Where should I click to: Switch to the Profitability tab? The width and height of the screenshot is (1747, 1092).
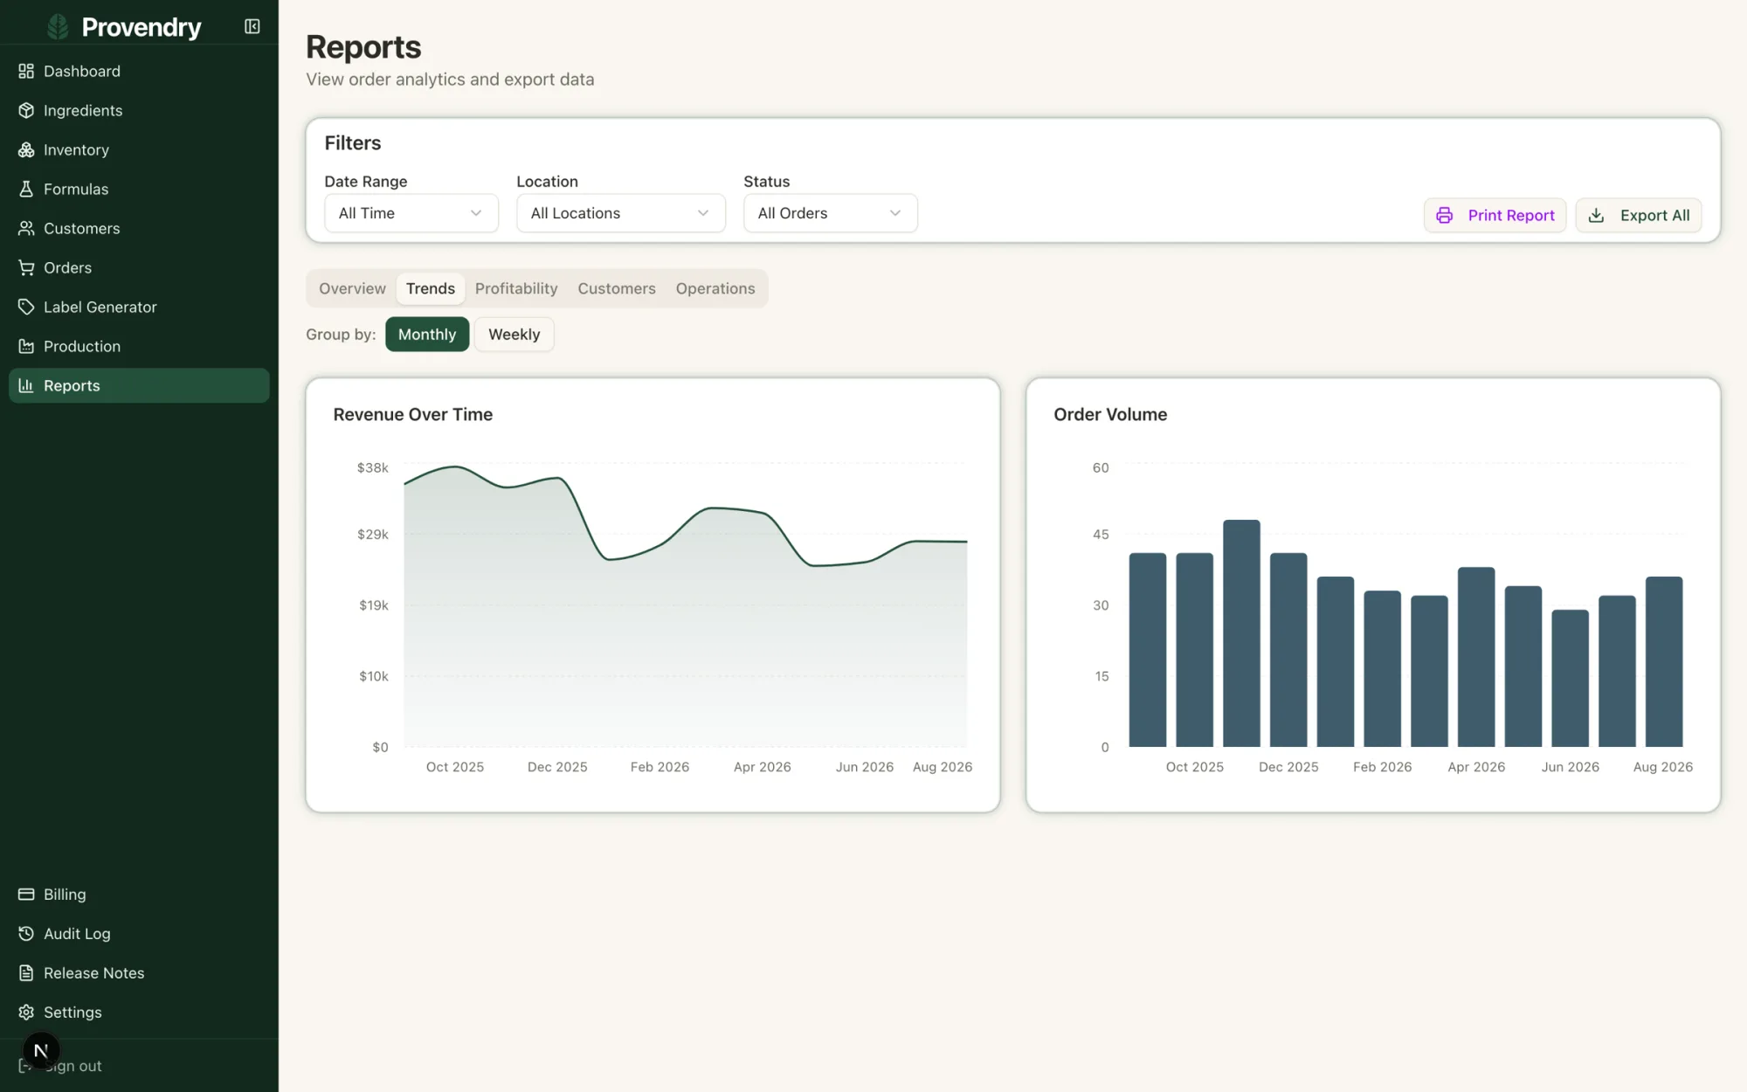516,288
